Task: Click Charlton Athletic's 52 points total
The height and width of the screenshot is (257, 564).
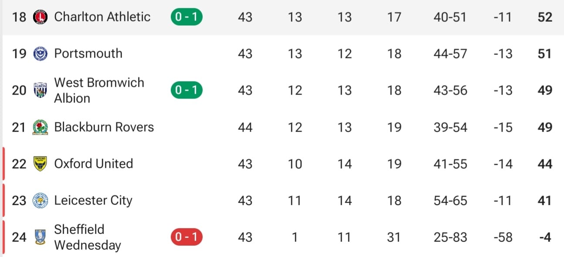Action: pos(545,17)
